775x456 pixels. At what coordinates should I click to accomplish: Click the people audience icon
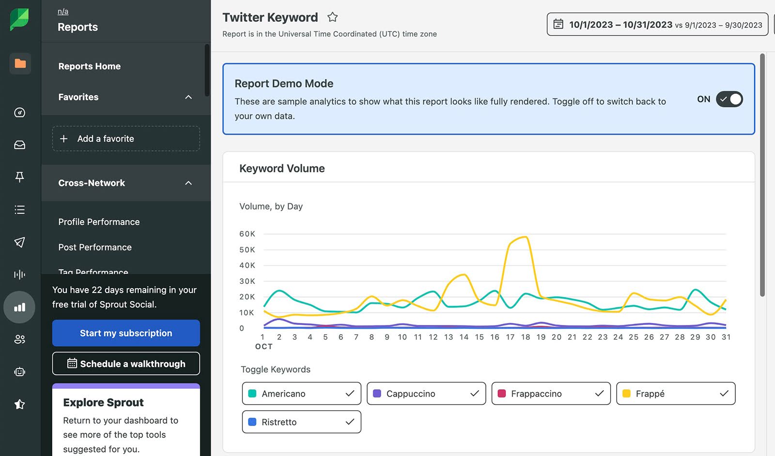pyautogui.click(x=19, y=339)
